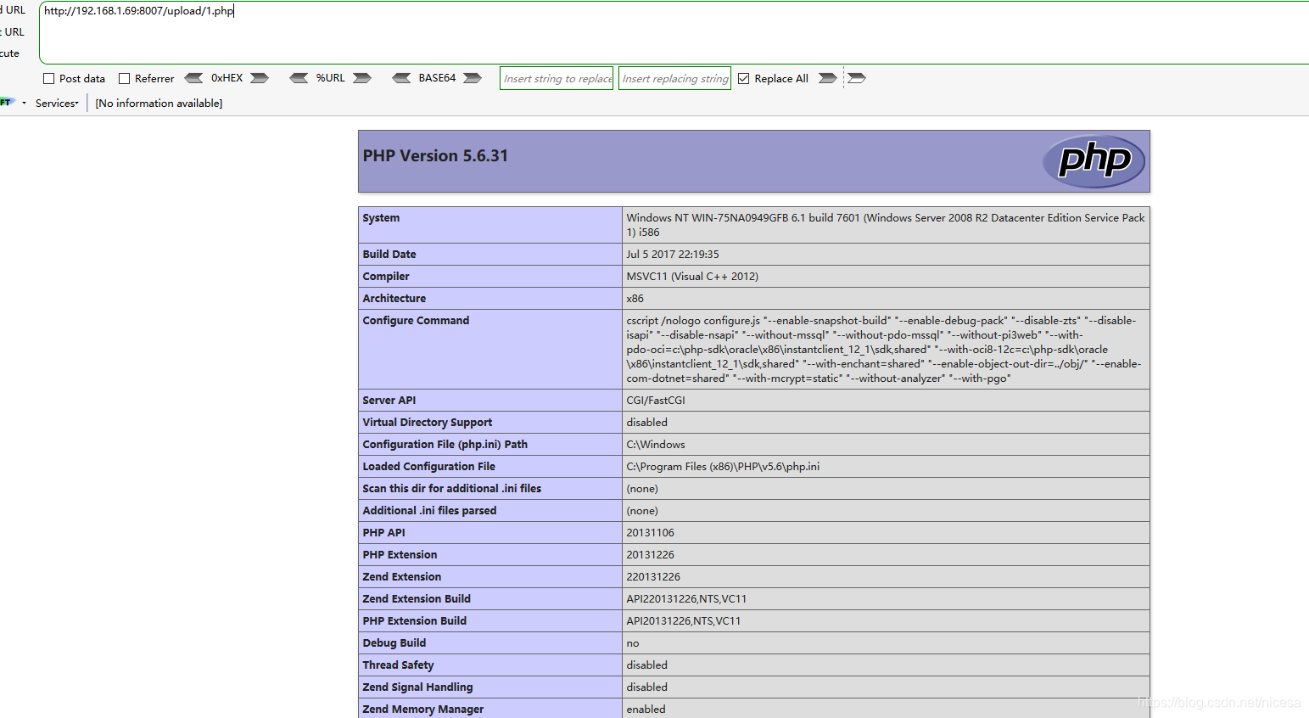Click the 'Configure Command' row label

click(x=416, y=321)
